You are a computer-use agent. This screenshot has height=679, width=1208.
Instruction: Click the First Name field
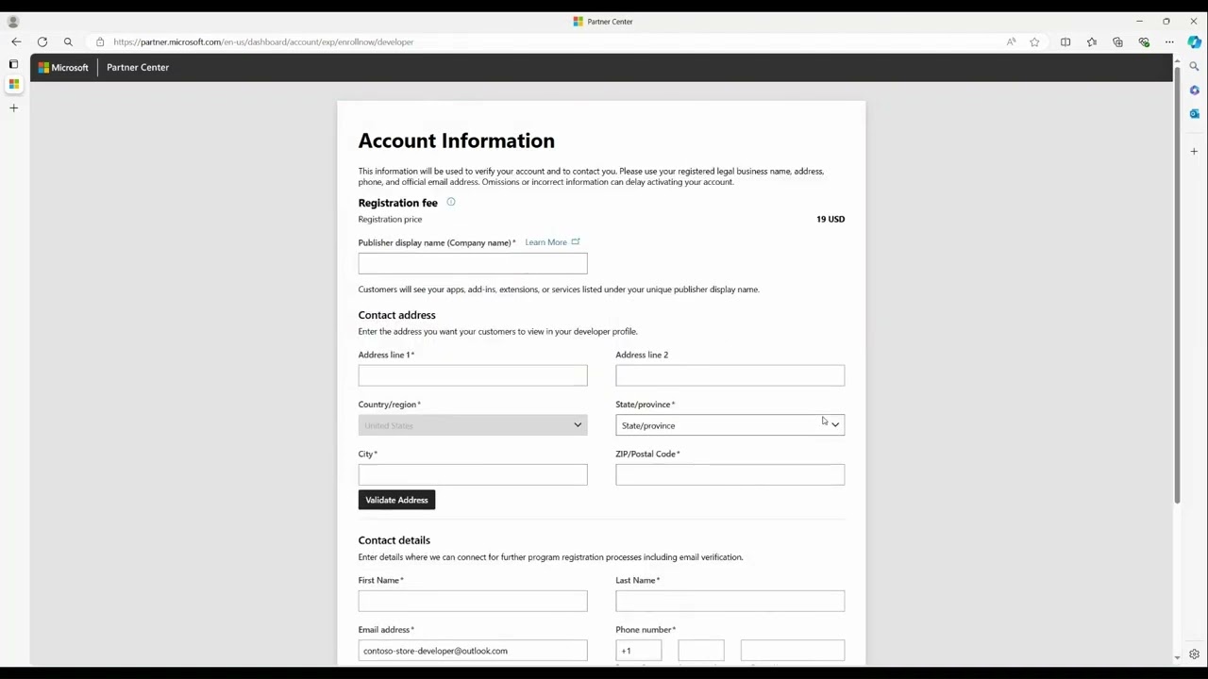coord(472,601)
